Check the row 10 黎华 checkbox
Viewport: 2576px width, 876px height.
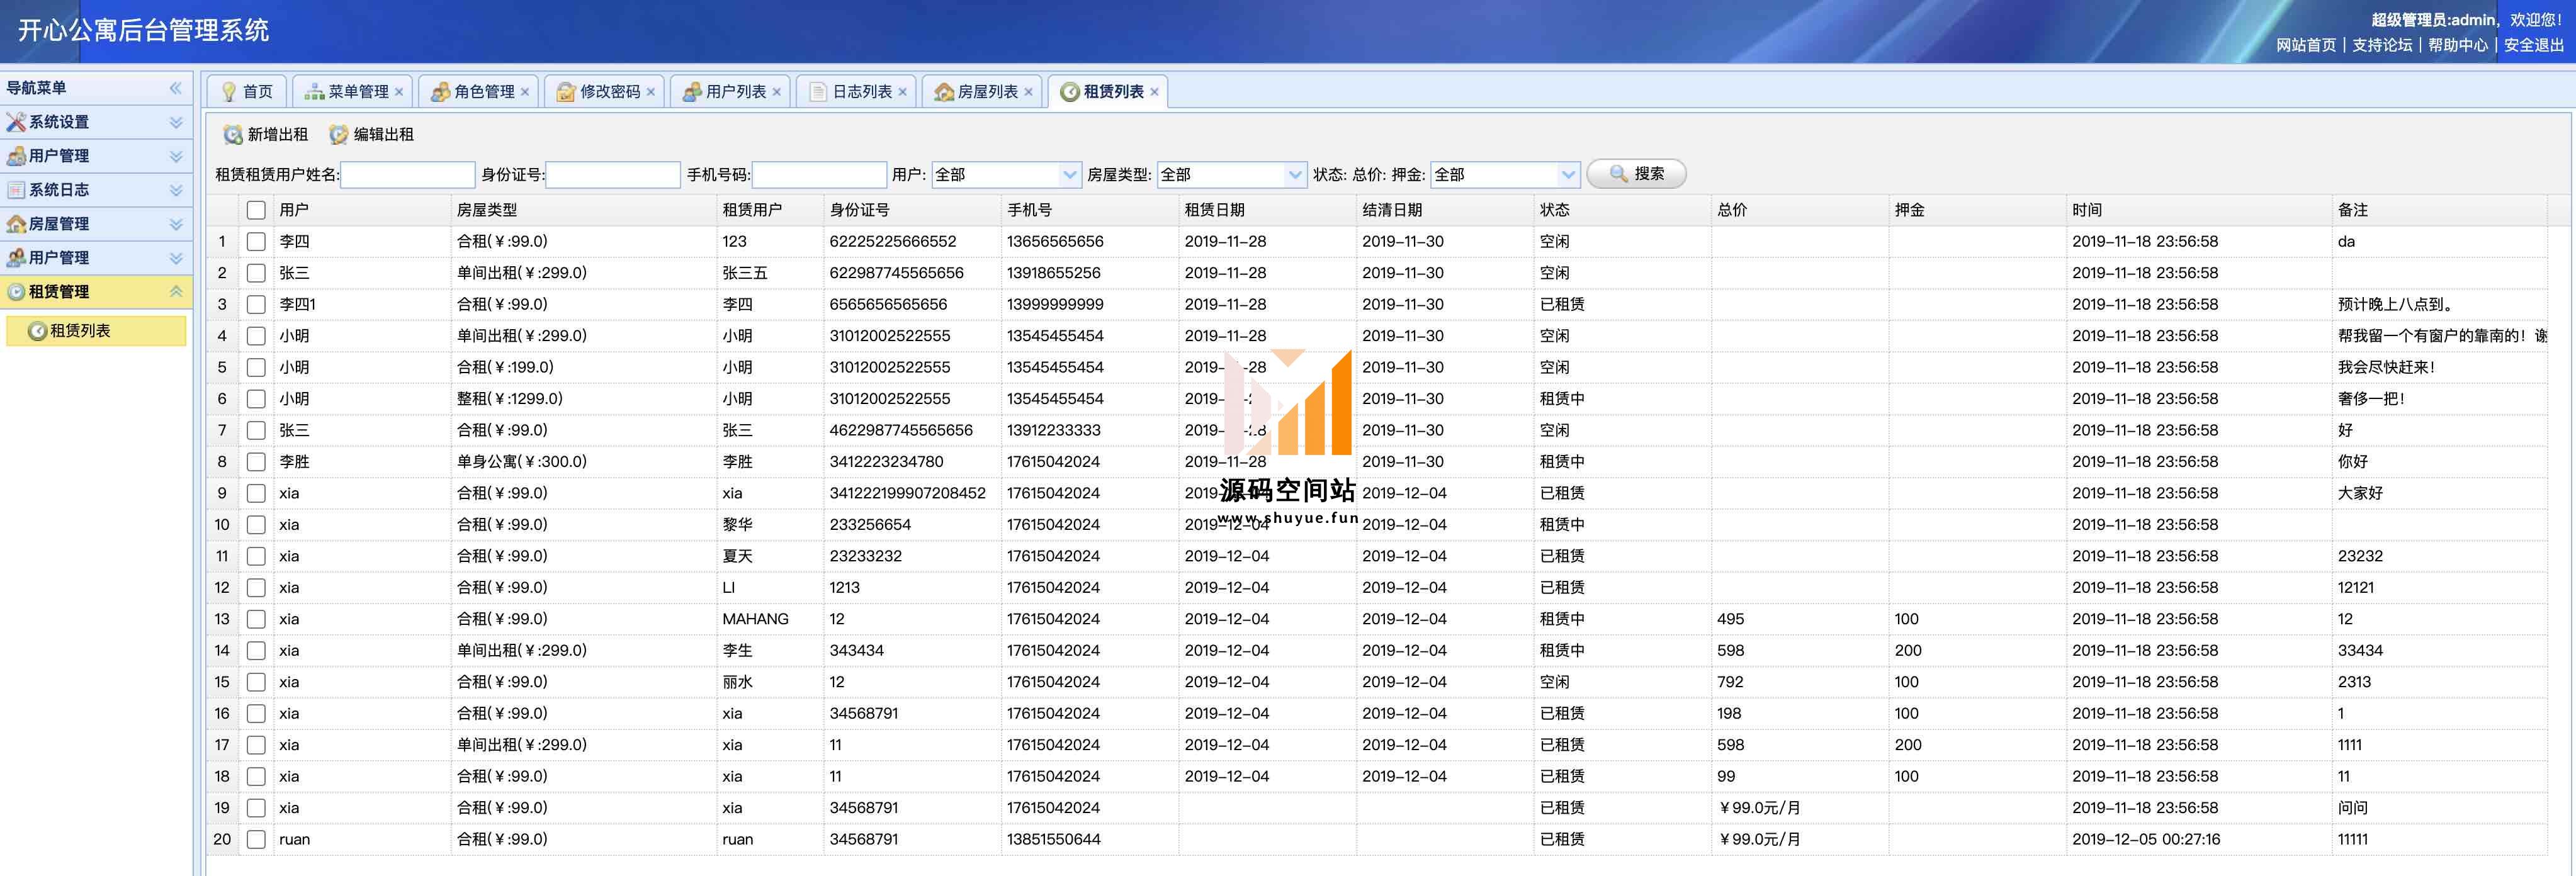(256, 525)
